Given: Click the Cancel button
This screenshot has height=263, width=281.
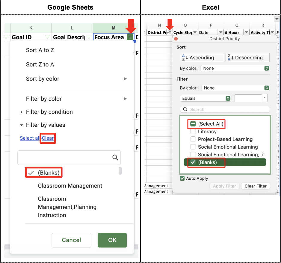Looking at the screenshot, I should point(72,240).
